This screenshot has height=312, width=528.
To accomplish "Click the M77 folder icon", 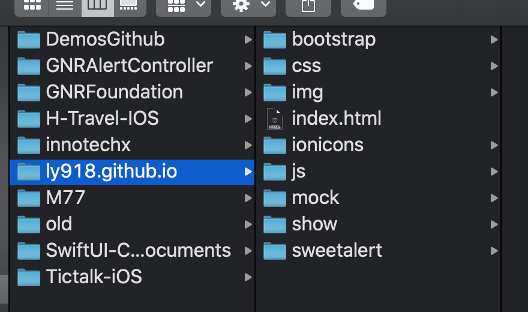I will pos(28,197).
